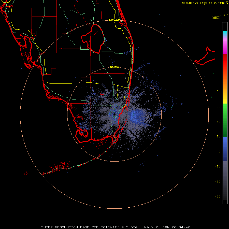Viewport: 229px width, 229px height.
Task: Click the KAMX station identifier in caption
Action: tap(149, 227)
